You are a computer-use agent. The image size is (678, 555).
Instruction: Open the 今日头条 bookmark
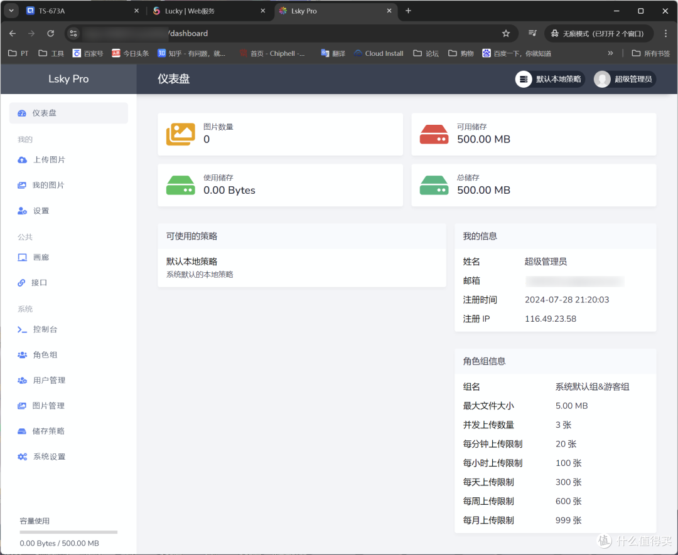[130, 53]
